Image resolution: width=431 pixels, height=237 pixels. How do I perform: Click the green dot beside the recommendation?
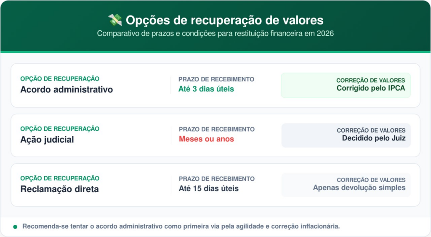(x=15, y=227)
